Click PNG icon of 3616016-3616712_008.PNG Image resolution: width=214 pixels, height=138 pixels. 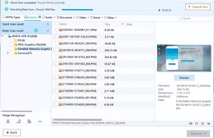pyautogui.click(x=61, y=50)
